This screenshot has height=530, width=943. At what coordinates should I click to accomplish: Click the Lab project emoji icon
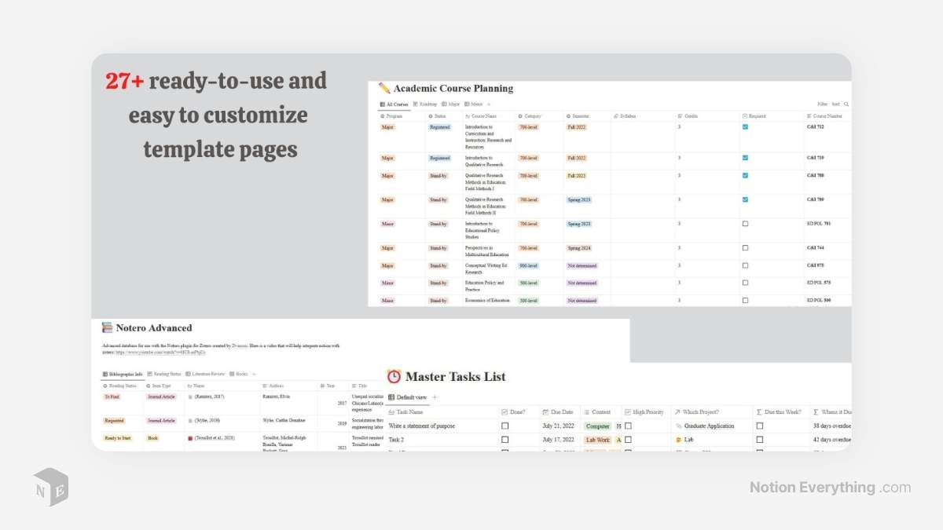pyautogui.click(x=678, y=440)
